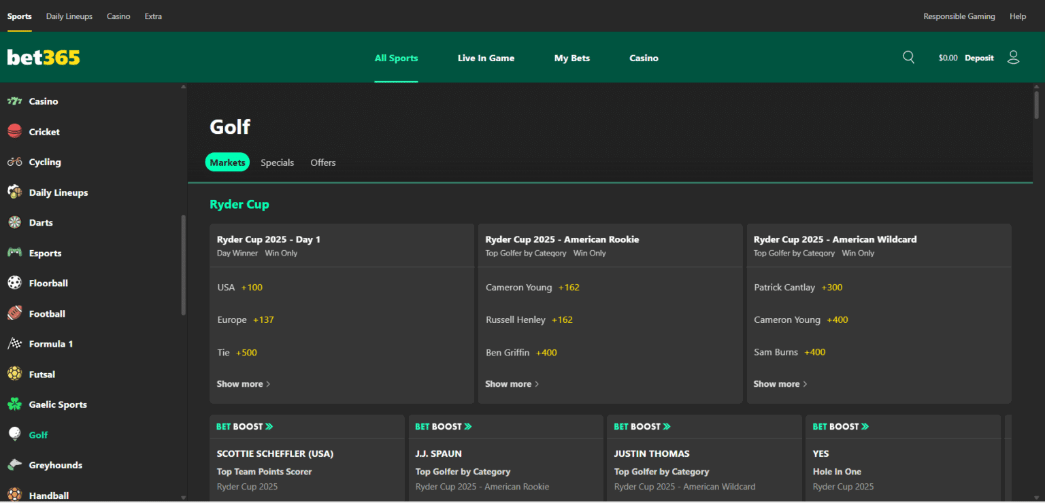Open the Live In Game tab
1045x503 pixels.
486,58
